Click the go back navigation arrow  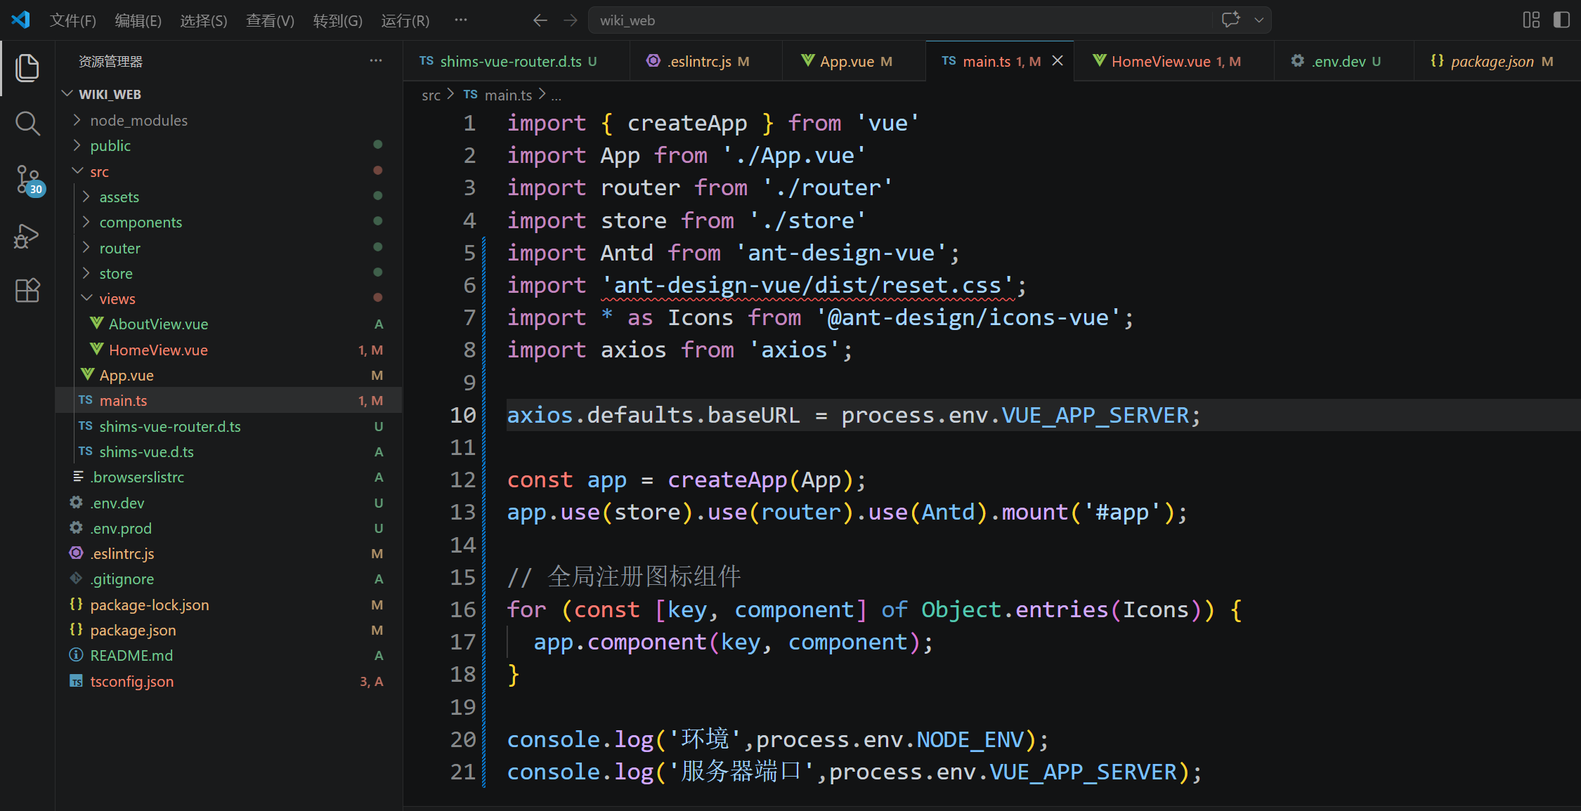coord(540,20)
